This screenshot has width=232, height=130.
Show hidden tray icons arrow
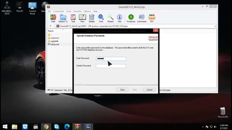(x=203, y=127)
